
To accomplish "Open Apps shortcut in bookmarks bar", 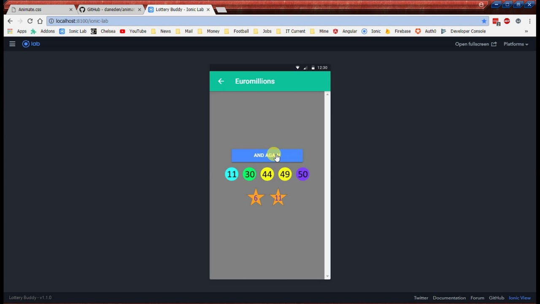I will (x=17, y=31).
